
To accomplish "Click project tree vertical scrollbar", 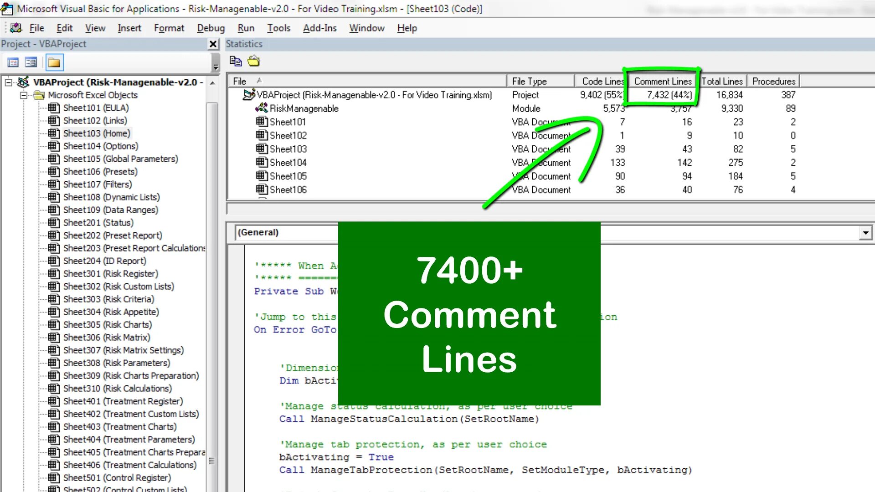I will click(x=212, y=273).
